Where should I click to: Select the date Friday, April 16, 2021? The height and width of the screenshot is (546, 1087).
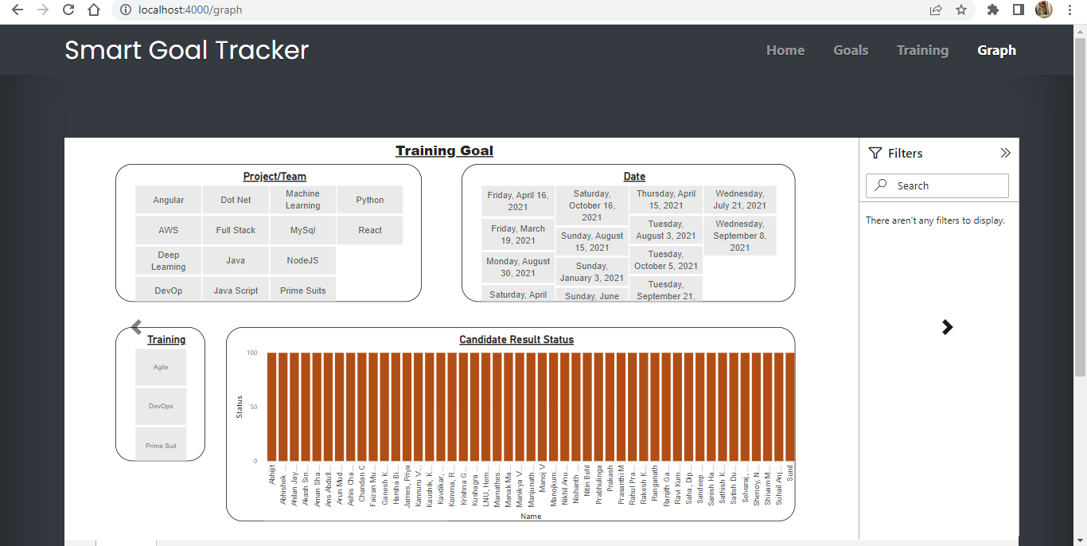[x=517, y=199]
